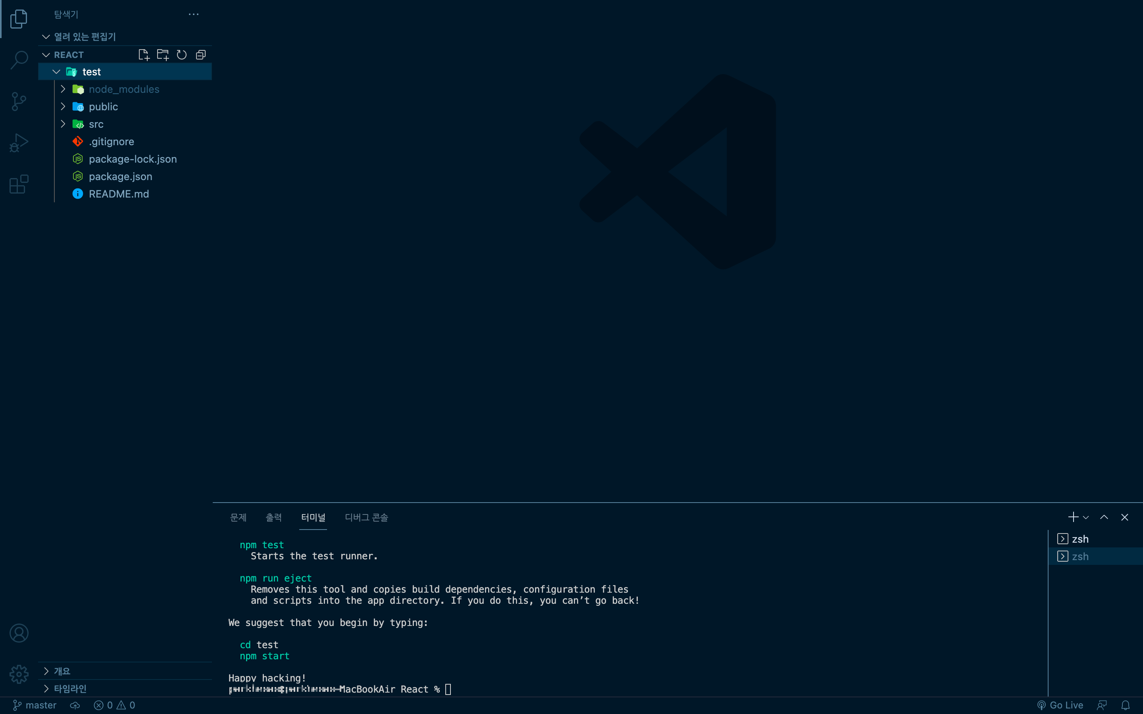The image size is (1143, 714).
Task: Click the publish to cloud status icon
Action: coord(75,705)
